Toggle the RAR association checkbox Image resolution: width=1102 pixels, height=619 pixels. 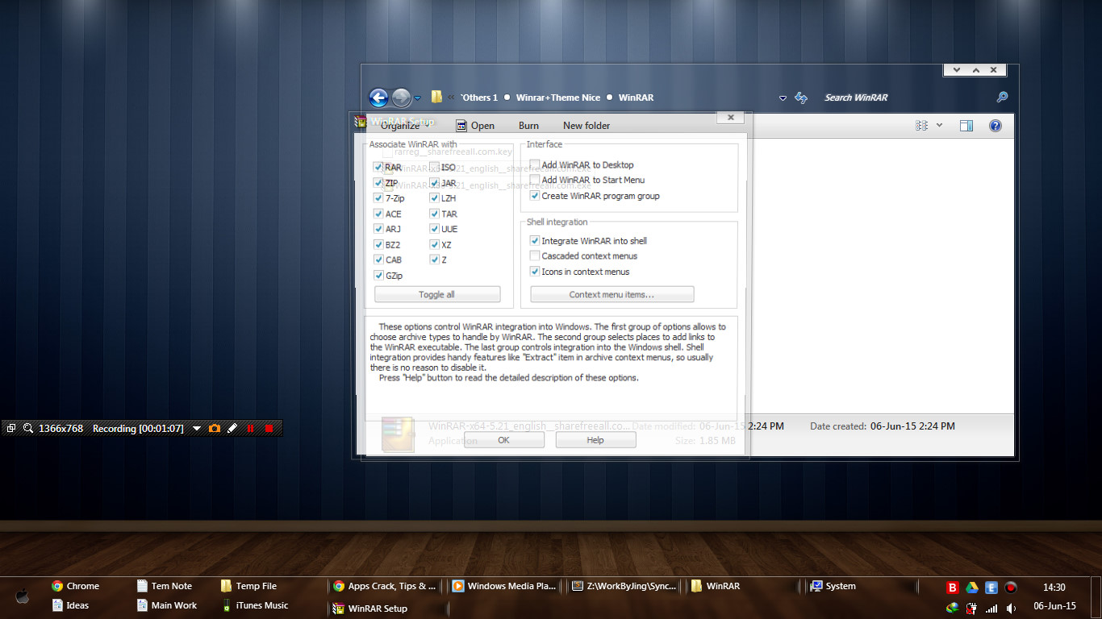[x=378, y=168]
